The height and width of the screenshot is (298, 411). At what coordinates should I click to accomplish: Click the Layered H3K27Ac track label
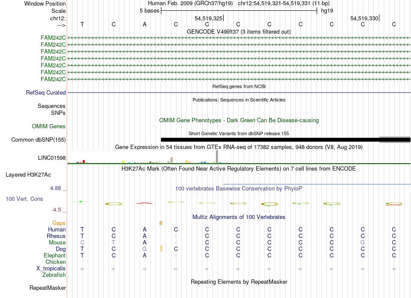click(x=28, y=175)
